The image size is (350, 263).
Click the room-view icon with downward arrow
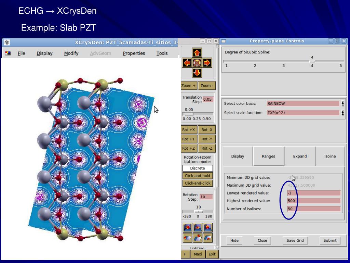pos(188,228)
